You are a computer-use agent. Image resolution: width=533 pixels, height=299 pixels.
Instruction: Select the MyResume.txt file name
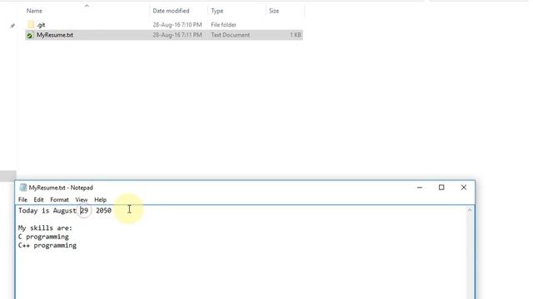pyautogui.click(x=55, y=35)
